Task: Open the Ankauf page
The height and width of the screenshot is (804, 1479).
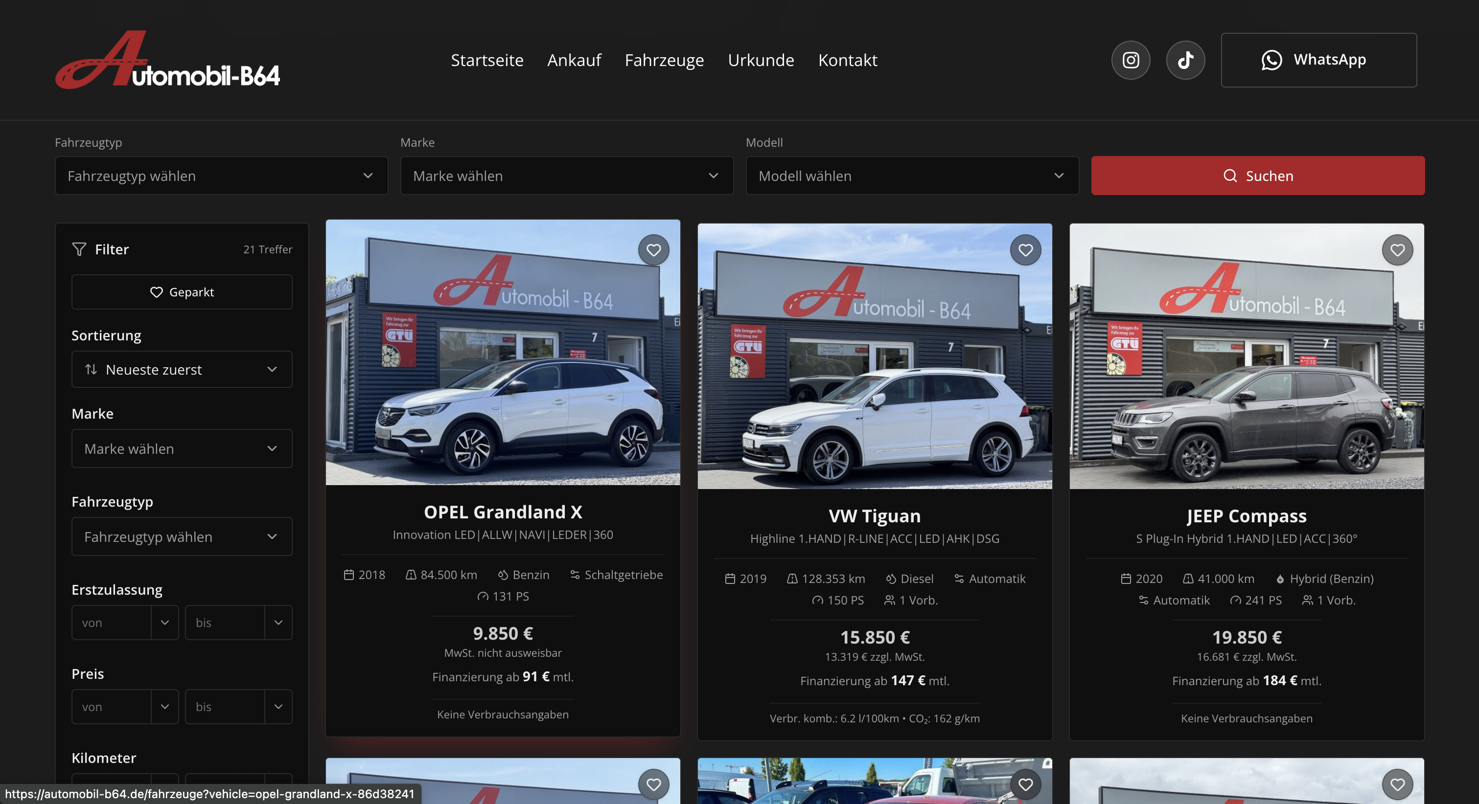Action: [574, 60]
